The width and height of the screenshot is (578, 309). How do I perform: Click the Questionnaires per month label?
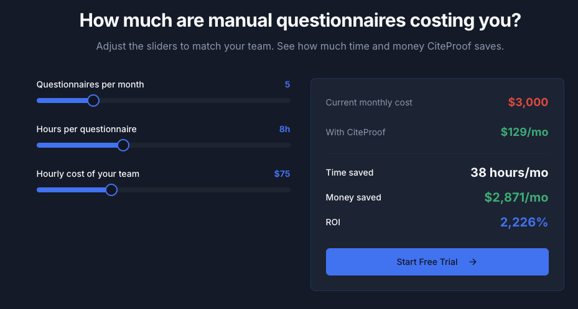(90, 84)
